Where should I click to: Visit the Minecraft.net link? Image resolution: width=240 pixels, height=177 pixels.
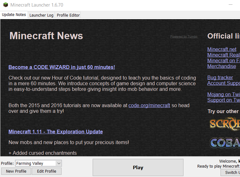[222, 49]
